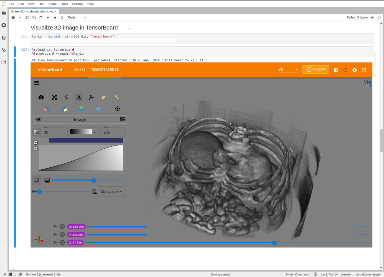Open the colormap dropdown in the Image panel
384x277 pixels.
click(83, 132)
